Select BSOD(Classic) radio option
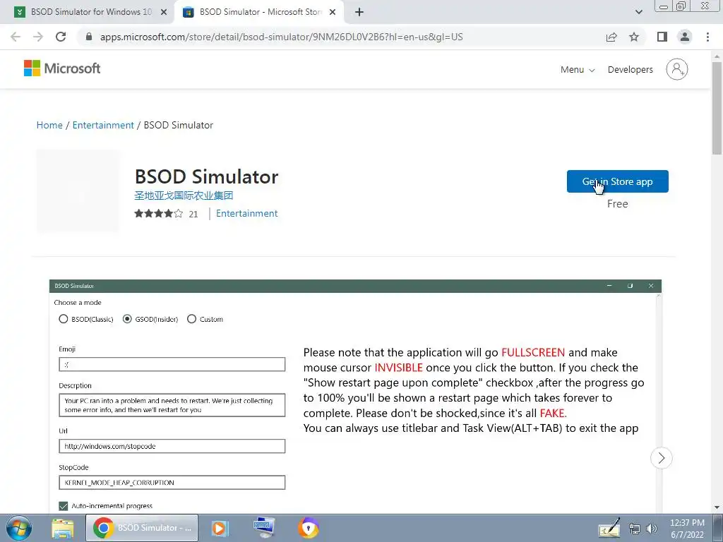This screenshot has width=723, height=542. point(63,319)
